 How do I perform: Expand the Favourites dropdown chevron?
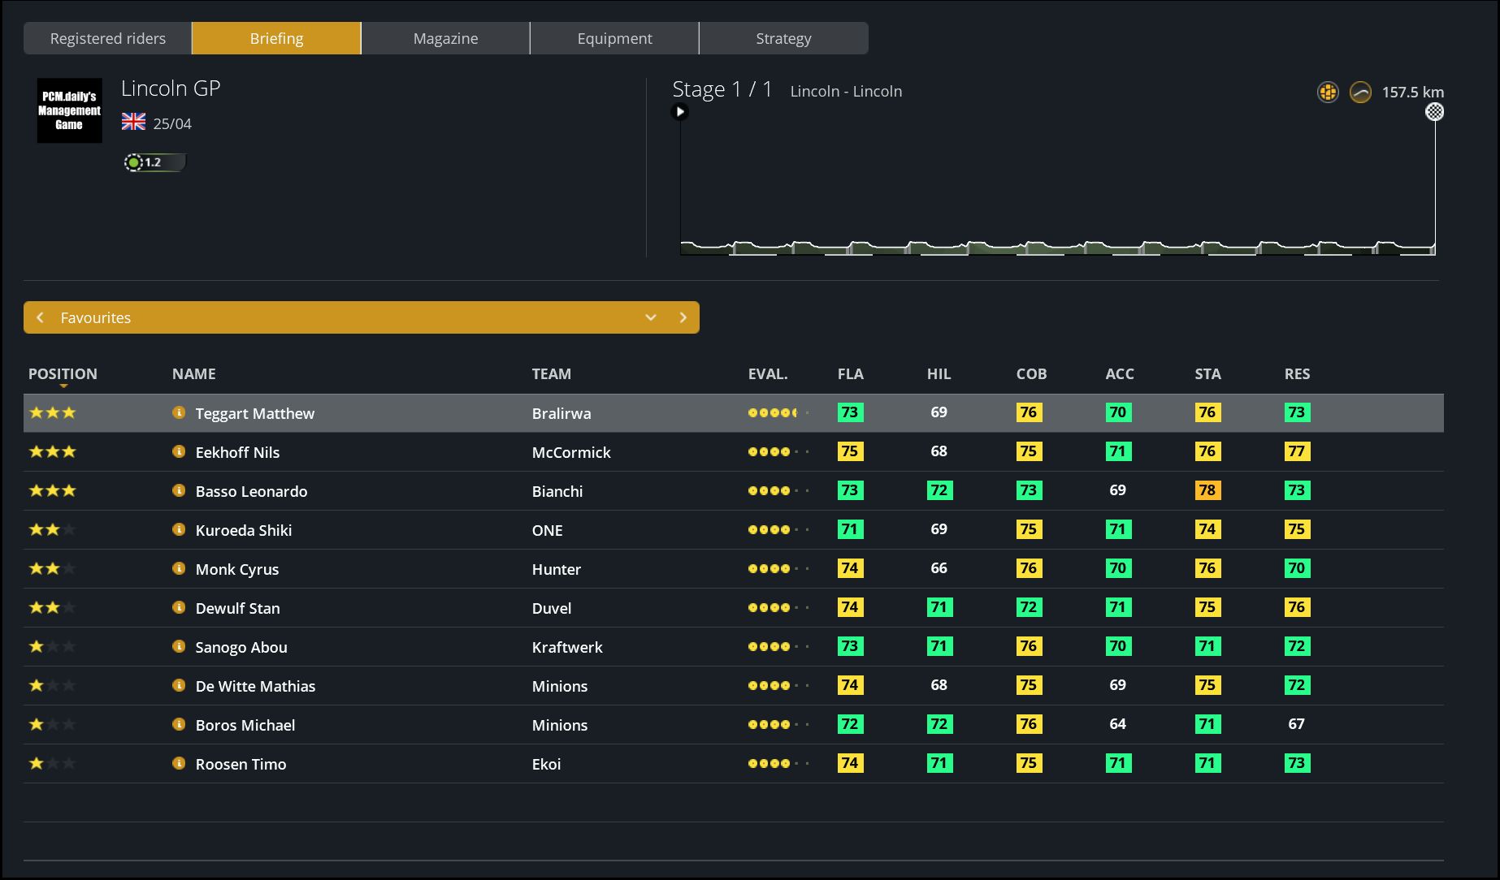[x=651, y=317]
